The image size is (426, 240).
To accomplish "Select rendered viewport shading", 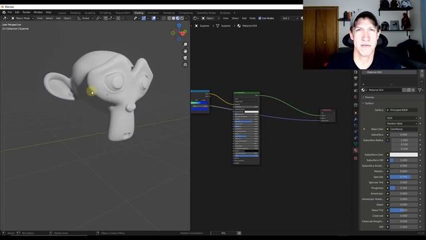I will (182, 18).
